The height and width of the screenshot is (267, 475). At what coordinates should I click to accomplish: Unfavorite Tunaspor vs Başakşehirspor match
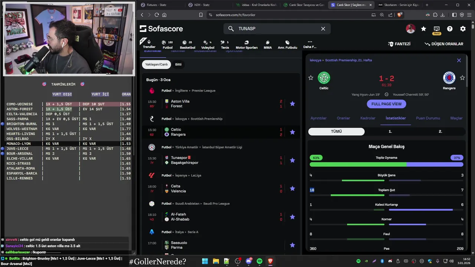pyautogui.click(x=292, y=160)
